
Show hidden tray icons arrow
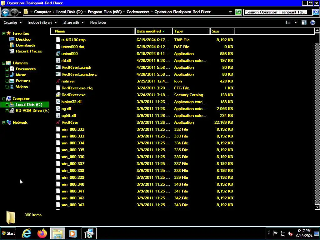(268, 233)
